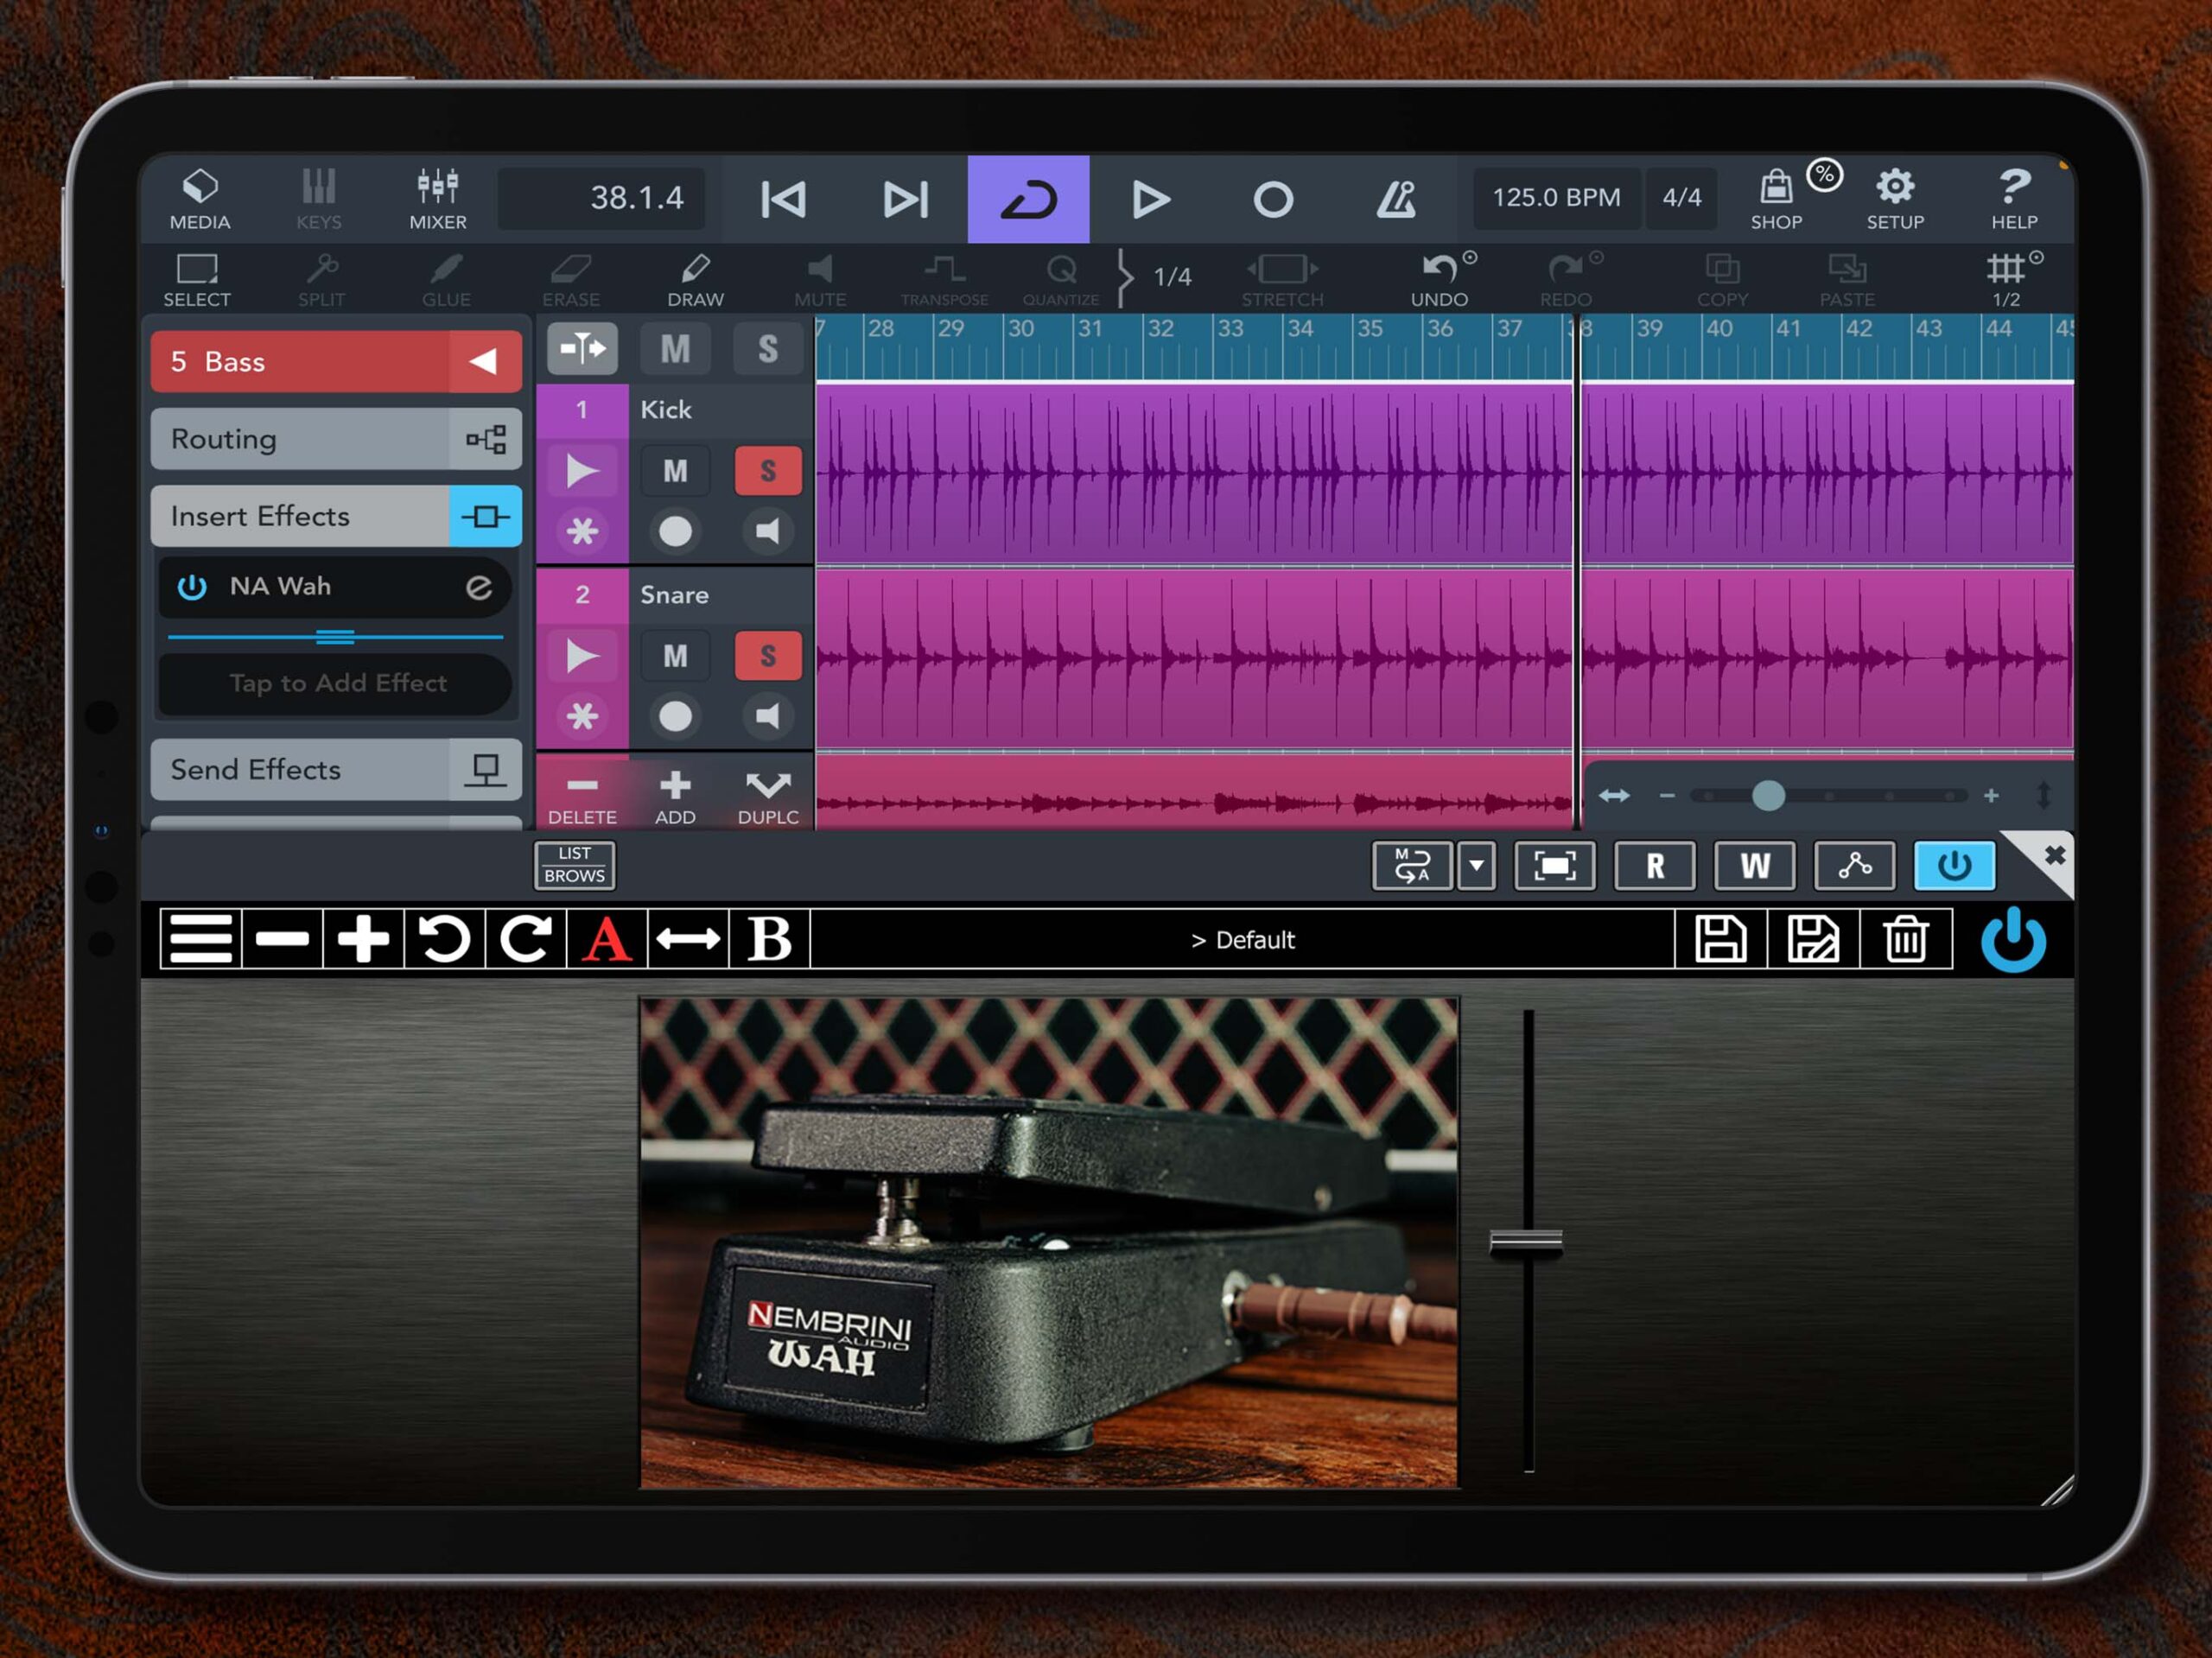2212x1658 pixels.
Task: Enable record on the Kick track
Action: coord(675,531)
